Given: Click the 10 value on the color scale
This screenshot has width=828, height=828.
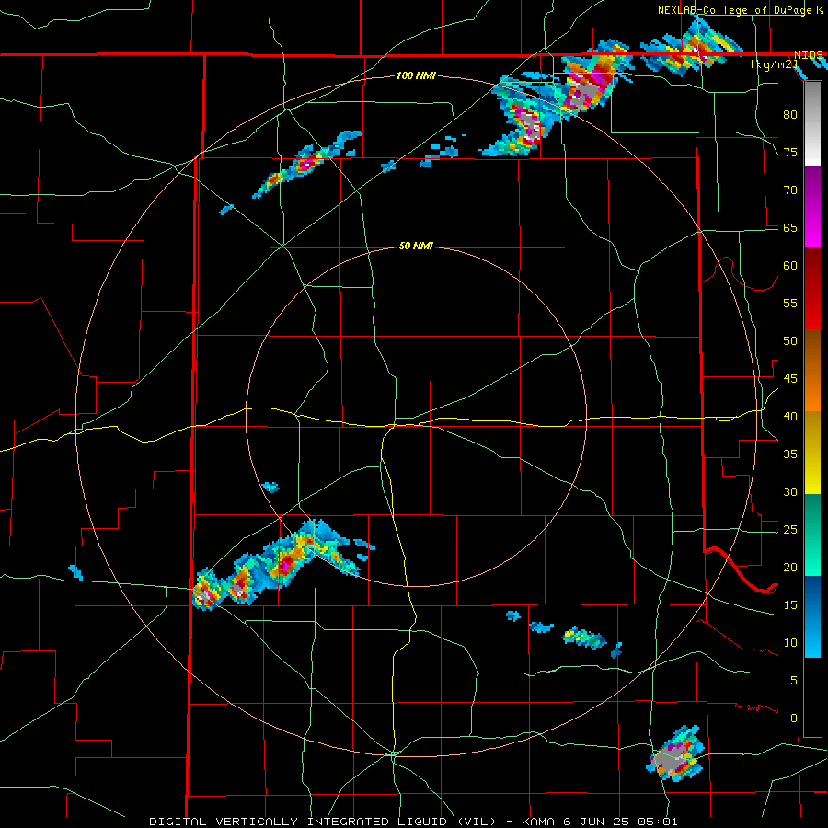Looking at the screenshot, I should pyautogui.click(x=790, y=643).
